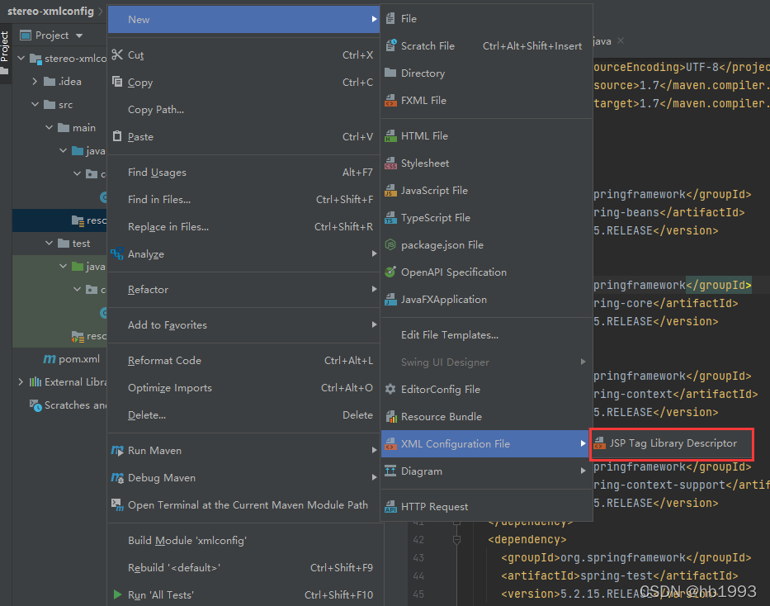
Task: Click the Resource Bundle icon
Action: [391, 416]
